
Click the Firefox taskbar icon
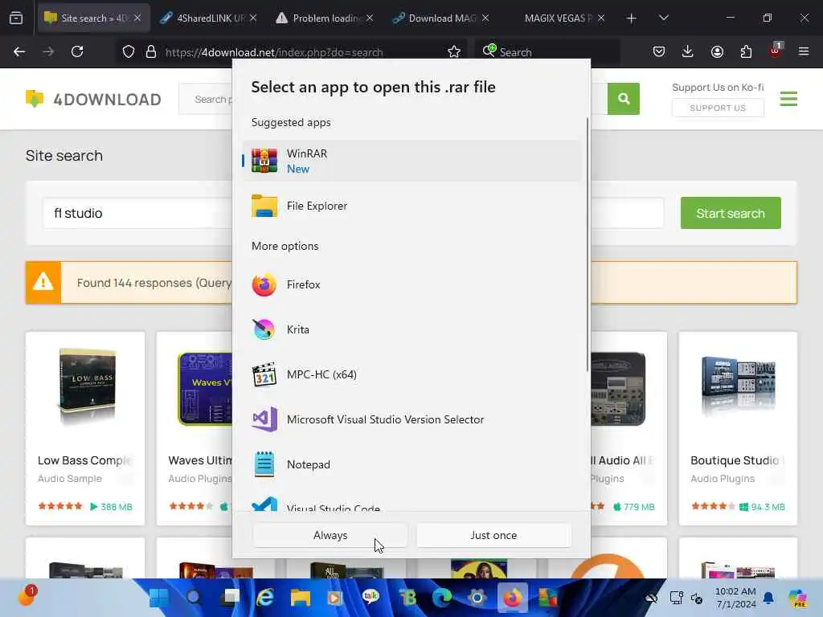point(513,598)
